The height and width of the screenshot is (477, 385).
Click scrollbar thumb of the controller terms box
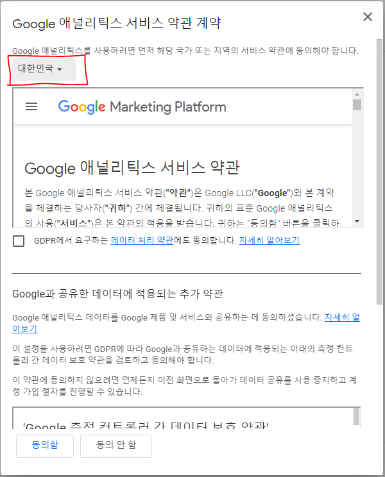pos(356,417)
